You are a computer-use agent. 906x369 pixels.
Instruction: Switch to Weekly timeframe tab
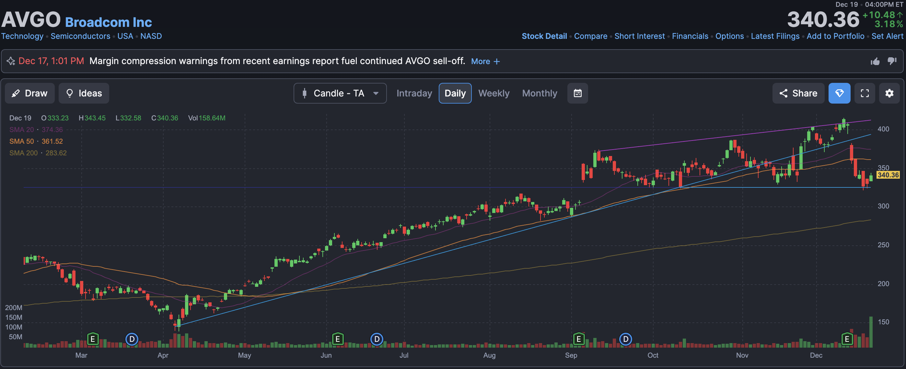494,93
